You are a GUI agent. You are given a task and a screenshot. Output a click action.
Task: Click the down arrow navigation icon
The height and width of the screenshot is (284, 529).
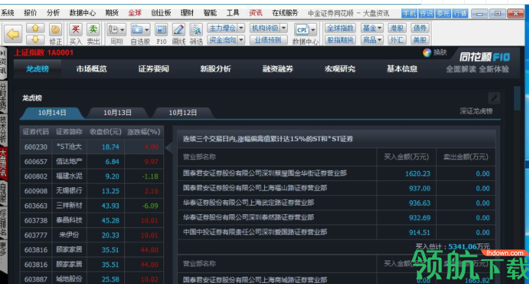[35, 40]
